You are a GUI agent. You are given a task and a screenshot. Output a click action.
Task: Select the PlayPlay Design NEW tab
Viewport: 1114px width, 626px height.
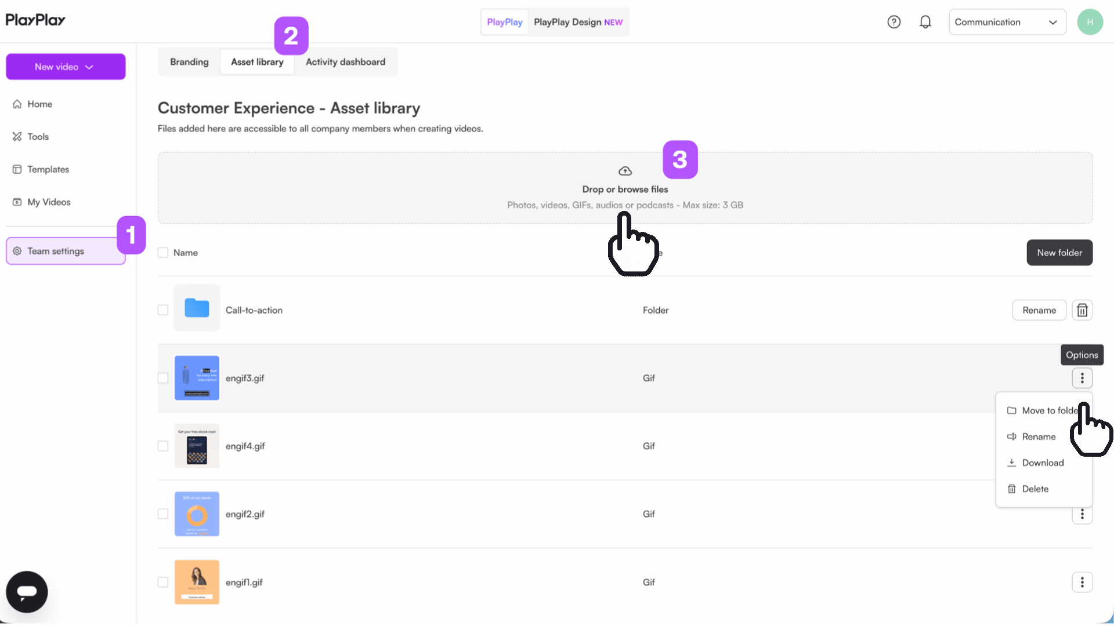pyautogui.click(x=578, y=22)
